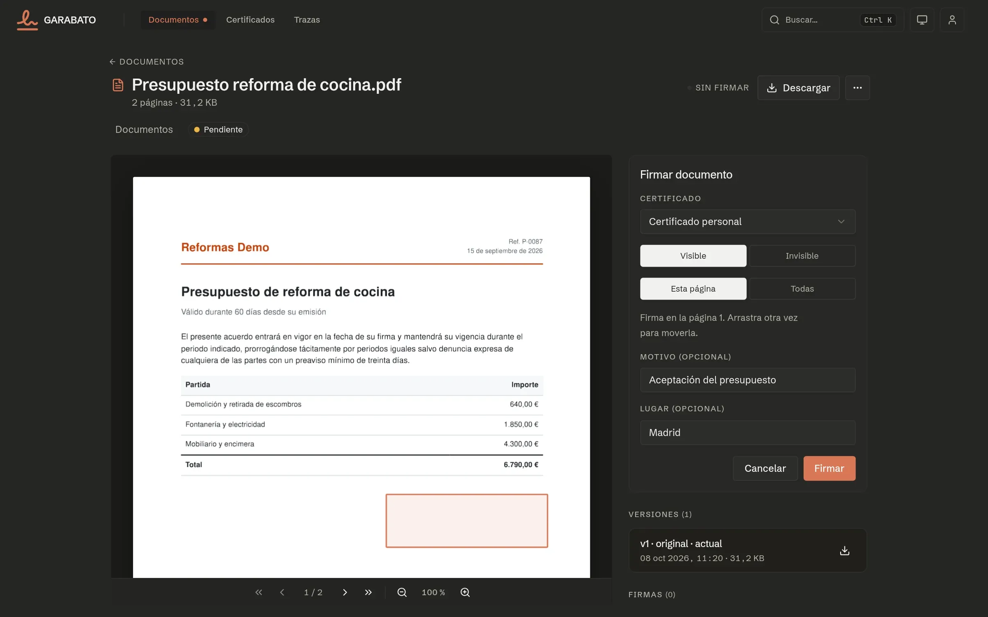The width and height of the screenshot is (988, 617).
Task: Choose Todas pages option
Action: click(802, 289)
